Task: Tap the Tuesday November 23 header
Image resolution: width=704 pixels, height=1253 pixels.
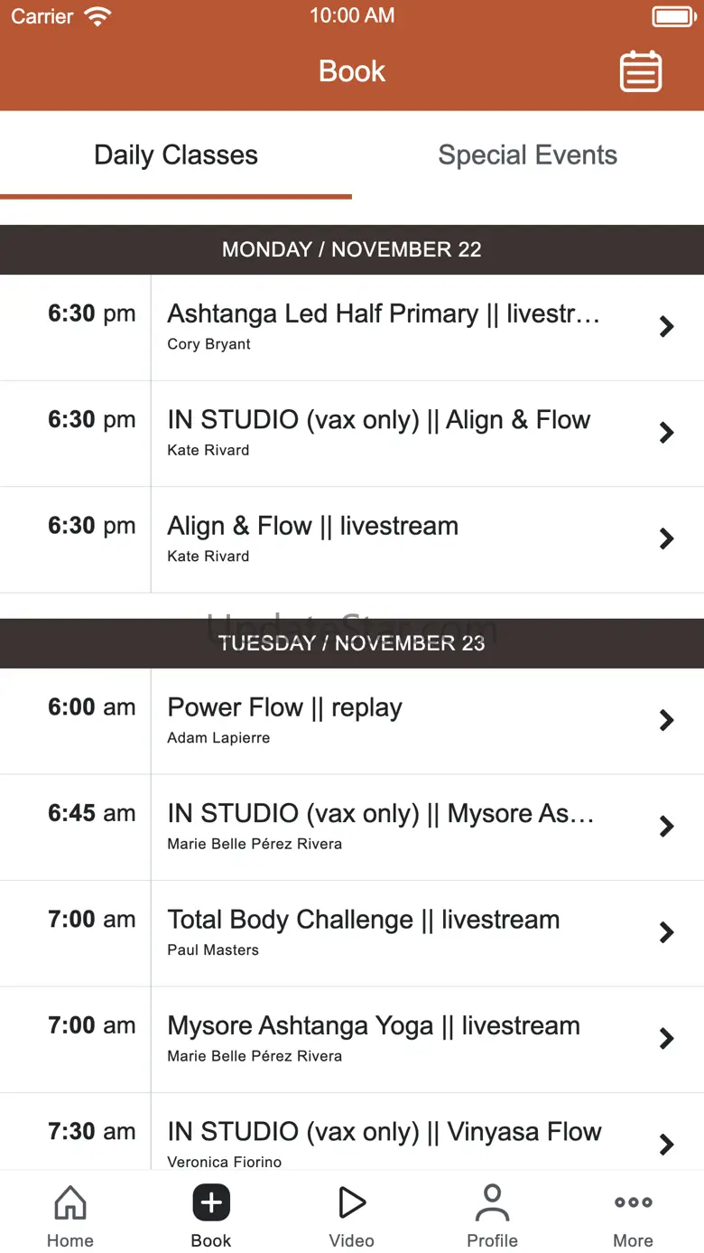Action: pyautogui.click(x=352, y=643)
